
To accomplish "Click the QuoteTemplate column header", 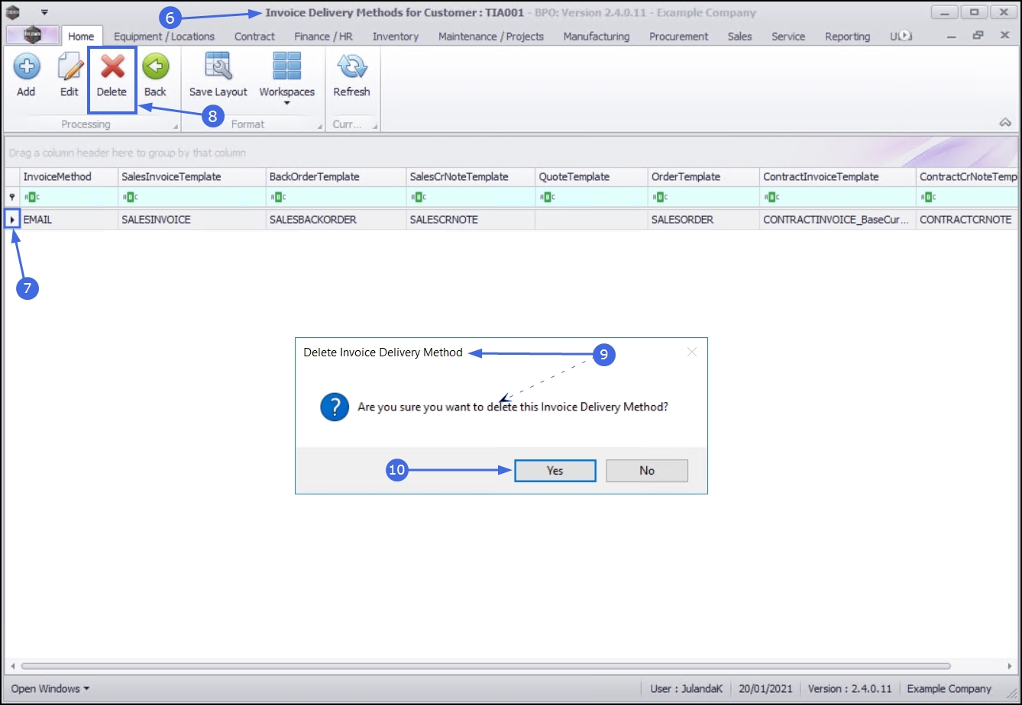I will [591, 177].
